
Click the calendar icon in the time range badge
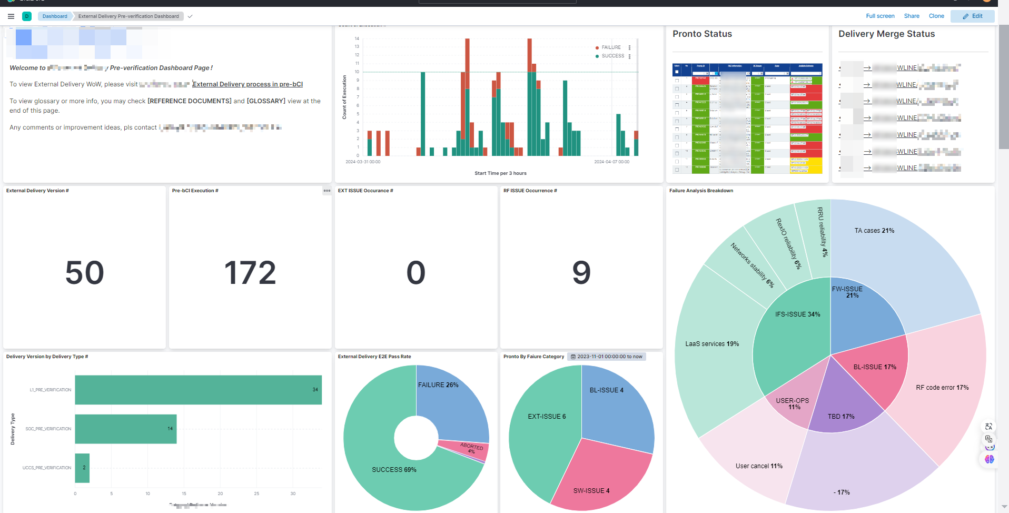pyautogui.click(x=573, y=357)
